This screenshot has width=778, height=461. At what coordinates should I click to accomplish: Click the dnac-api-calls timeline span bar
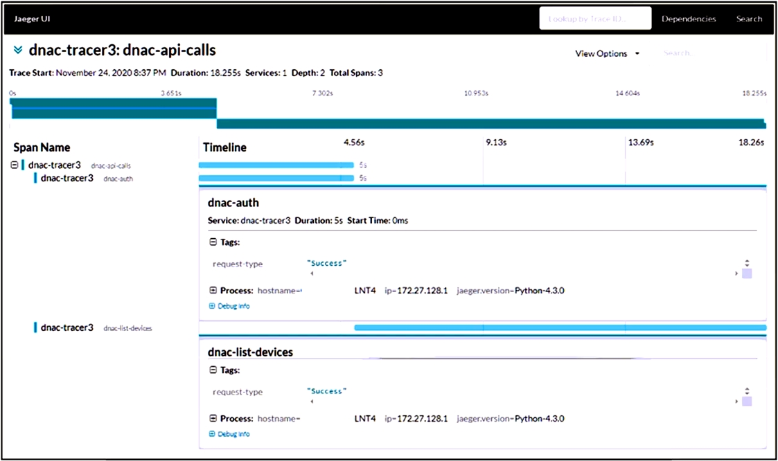pyautogui.click(x=276, y=165)
